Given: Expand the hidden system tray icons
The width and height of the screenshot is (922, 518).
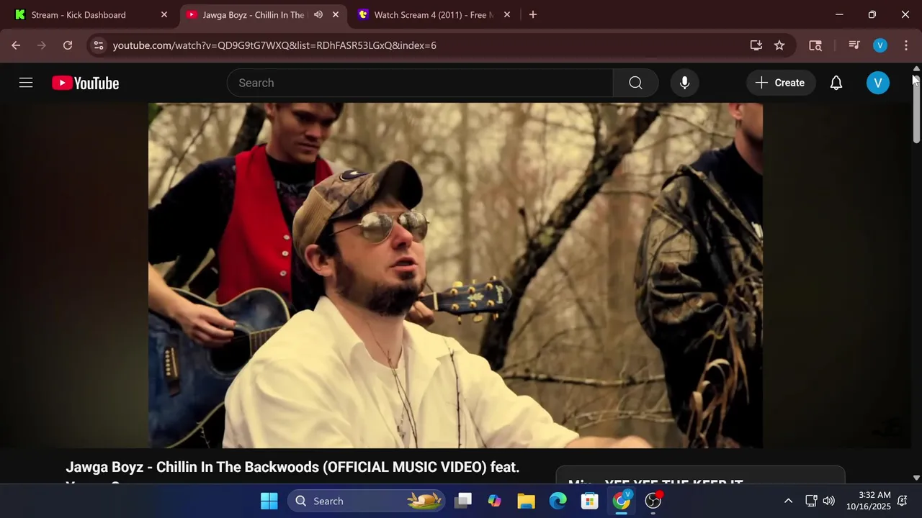Looking at the screenshot, I should tap(788, 501).
